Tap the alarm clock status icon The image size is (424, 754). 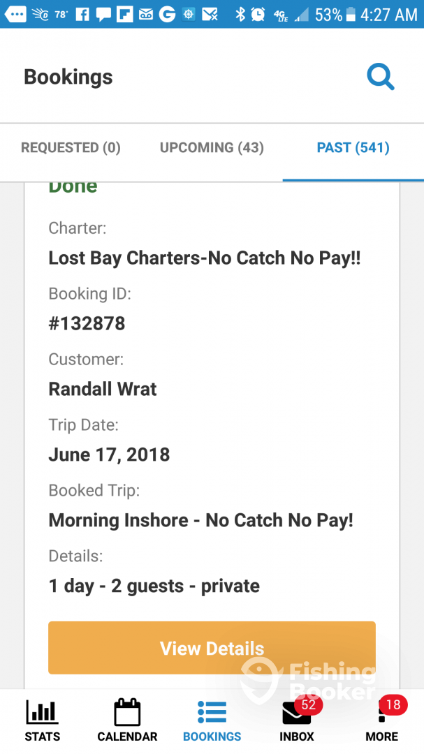(258, 14)
